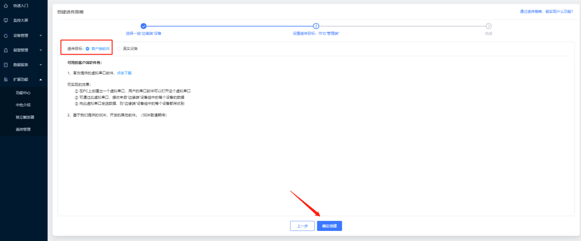Select the 客户端软件 radio option
The image size is (581, 241).
[88, 49]
